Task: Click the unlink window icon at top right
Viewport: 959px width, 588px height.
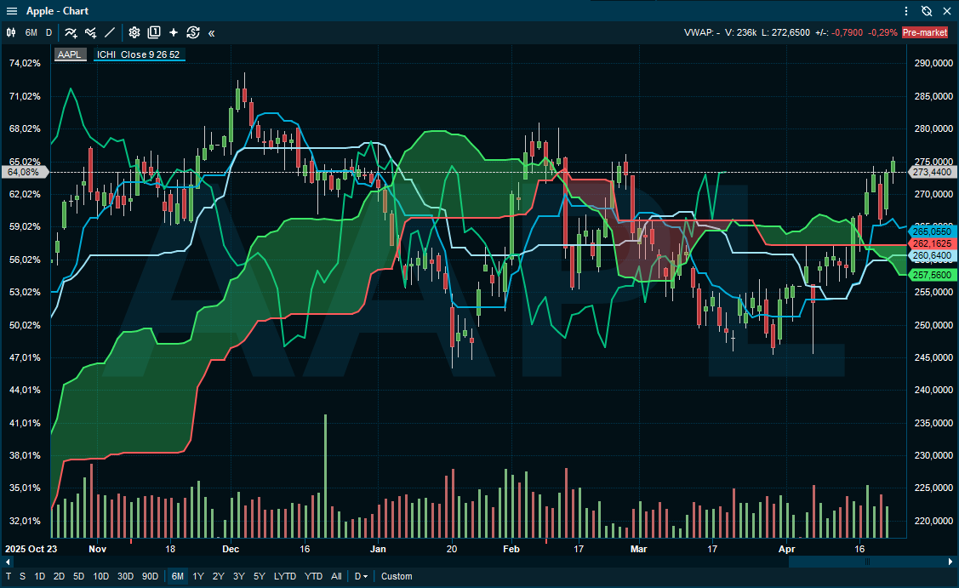Action: click(927, 11)
